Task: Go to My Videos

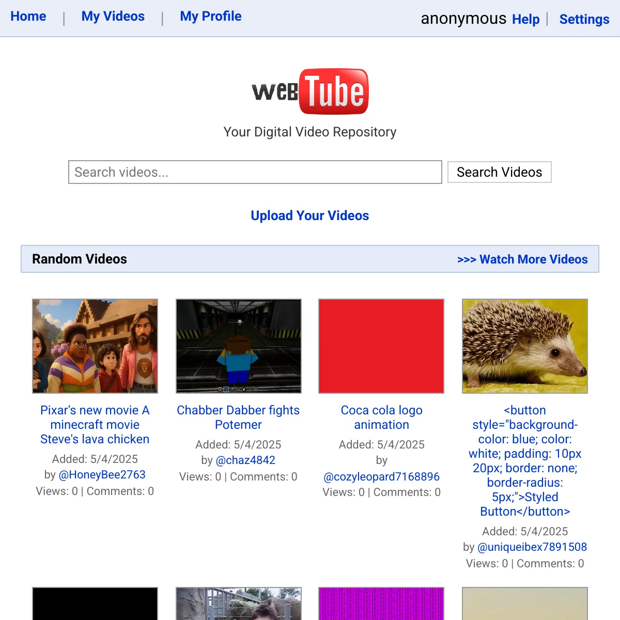Action: coord(113,17)
